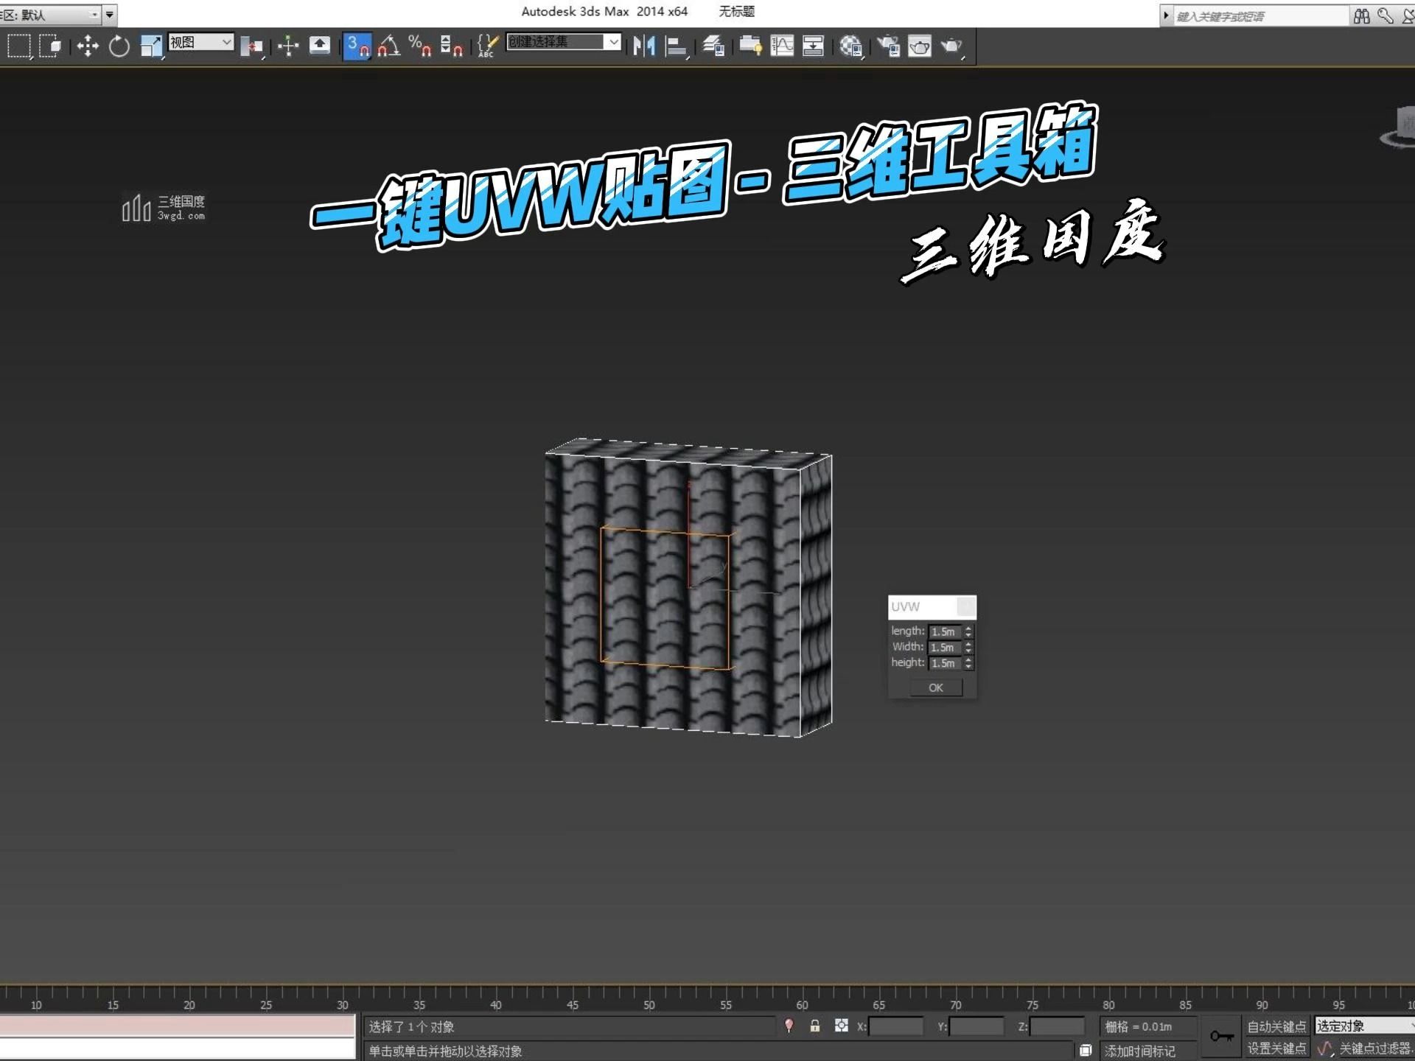Image resolution: width=1415 pixels, height=1061 pixels.
Task: Select the Select and Uniform Scale tool
Action: click(x=150, y=46)
